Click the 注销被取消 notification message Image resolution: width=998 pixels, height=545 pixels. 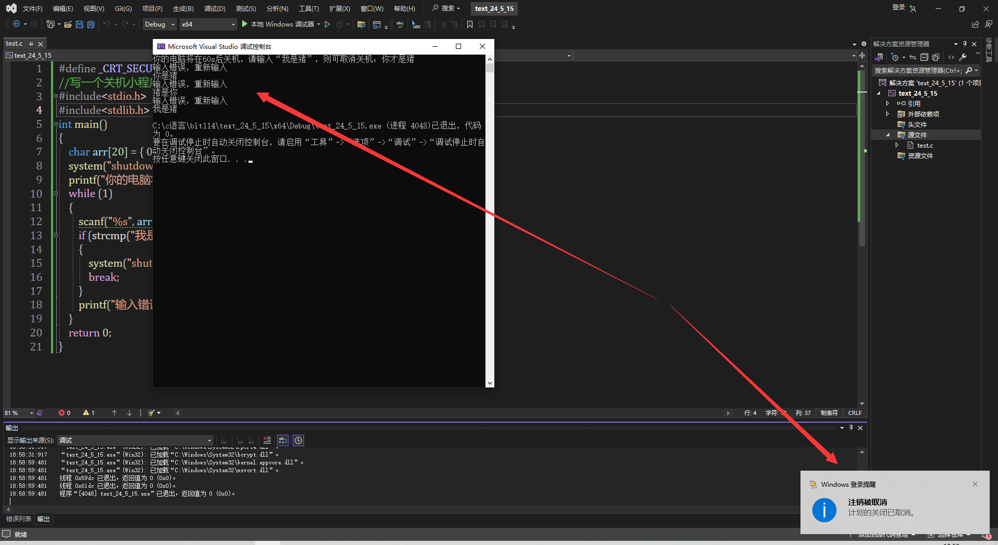click(868, 502)
